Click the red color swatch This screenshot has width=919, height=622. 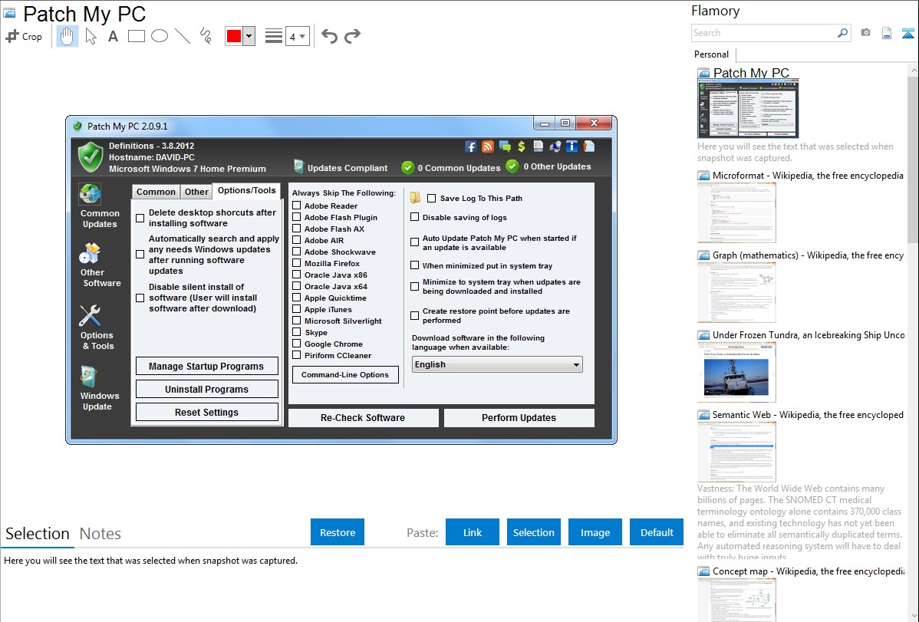pyautogui.click(x=234, y=36)
